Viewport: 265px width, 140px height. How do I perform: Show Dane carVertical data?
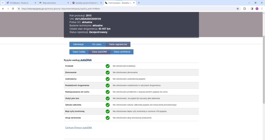point(122,52)
